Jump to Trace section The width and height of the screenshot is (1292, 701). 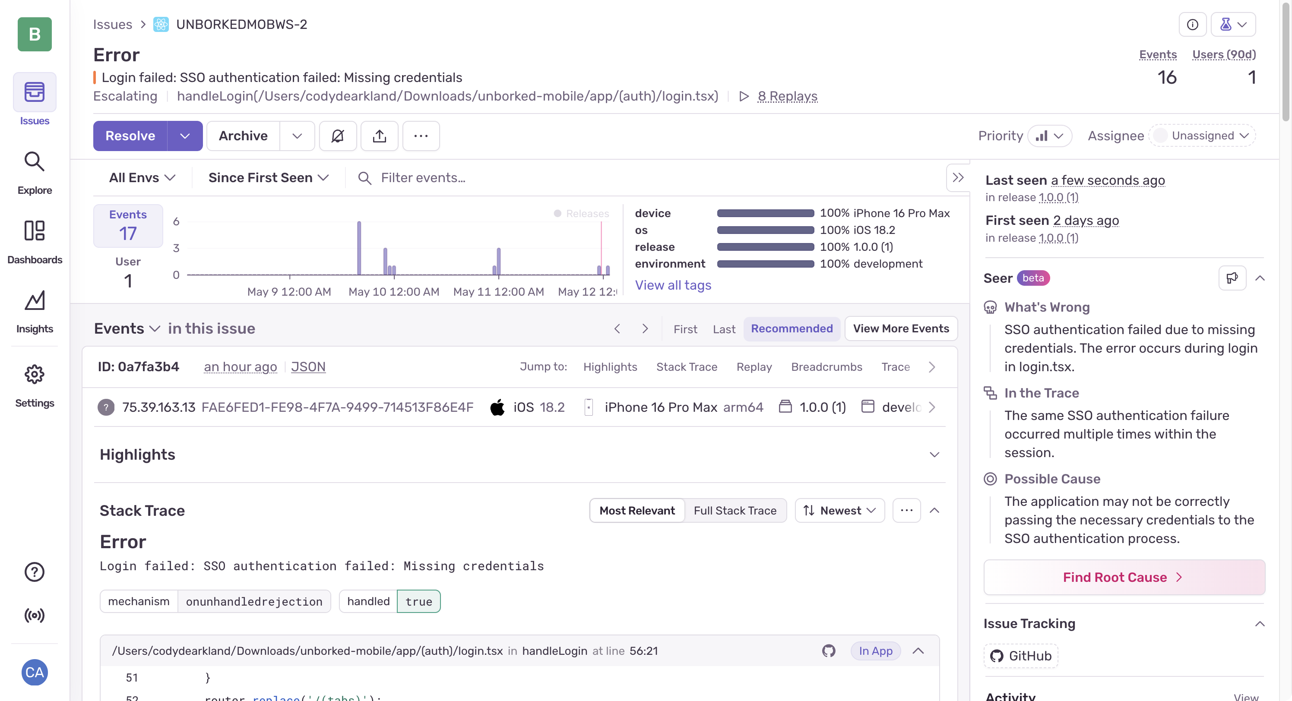[x=895, y=366]
